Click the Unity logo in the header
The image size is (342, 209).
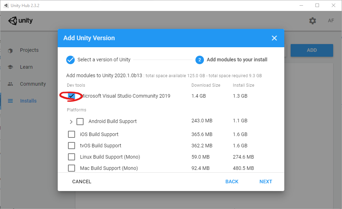pos(20,20)
